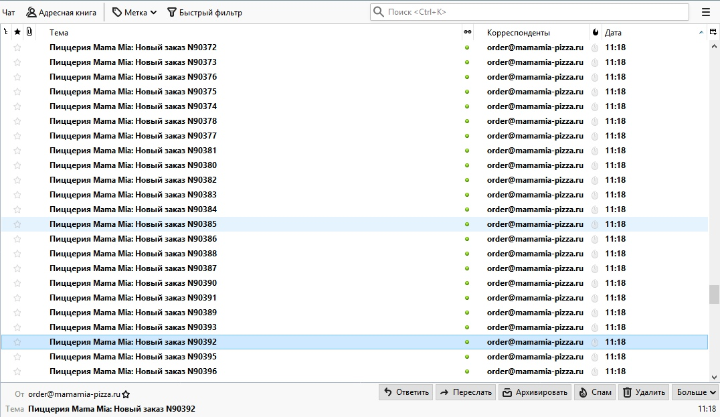720x417 pixels.
Task: Star the message for order N90373
Action: [x=17, y=62]
